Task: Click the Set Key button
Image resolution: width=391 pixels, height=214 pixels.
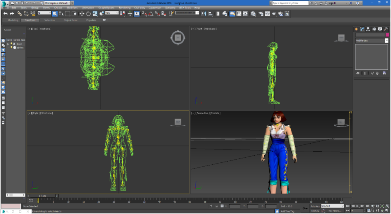Action: click(x=315, y=210)
